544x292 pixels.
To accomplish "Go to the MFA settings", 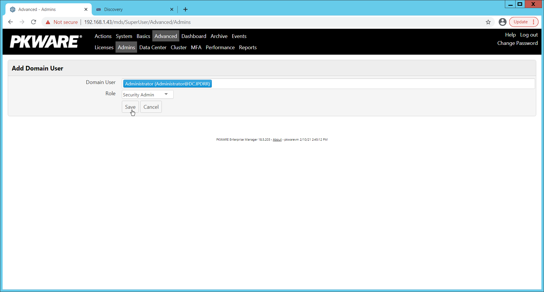I will 196,47.
